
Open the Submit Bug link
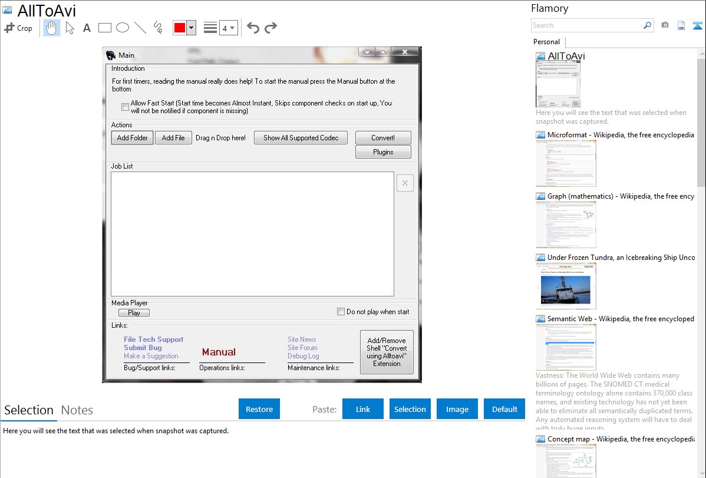tap(143, 348)
